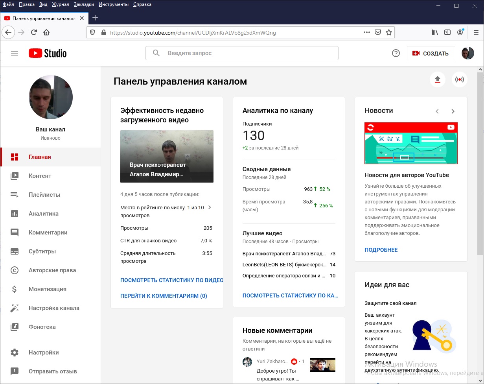Bookmark this page with star icon
Image resolution: width=484 pixels, height=384 pixels.
[389, 33]
